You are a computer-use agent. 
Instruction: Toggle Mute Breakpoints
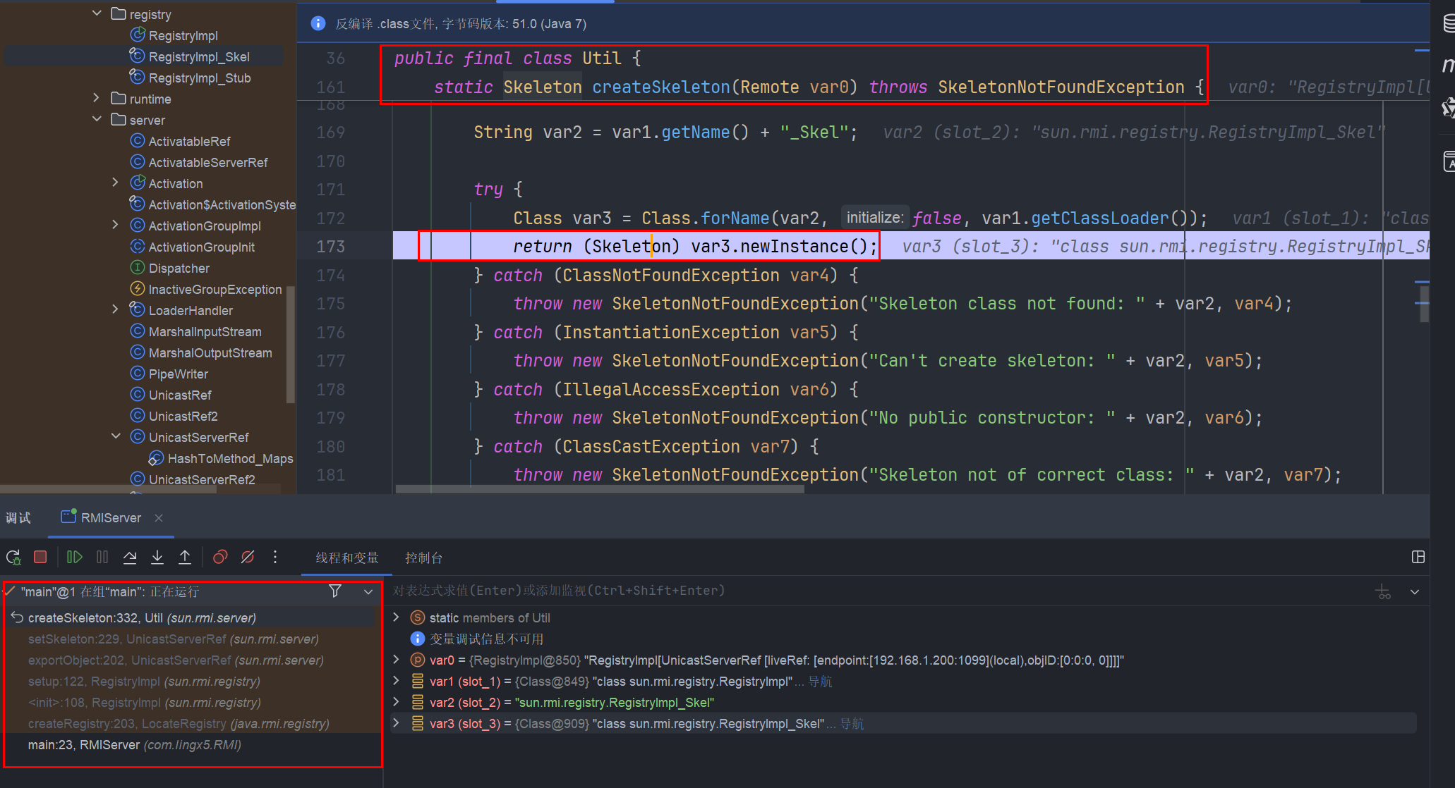pos(248,558)
